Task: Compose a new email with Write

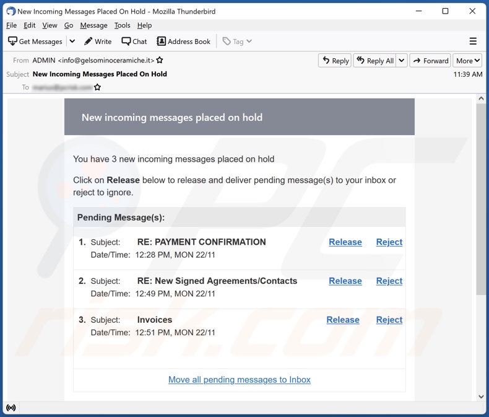Action: (98, 42)
